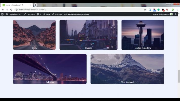View comments from the admin bar
This screenshot has width=180, height=101.
click(39, 14)
